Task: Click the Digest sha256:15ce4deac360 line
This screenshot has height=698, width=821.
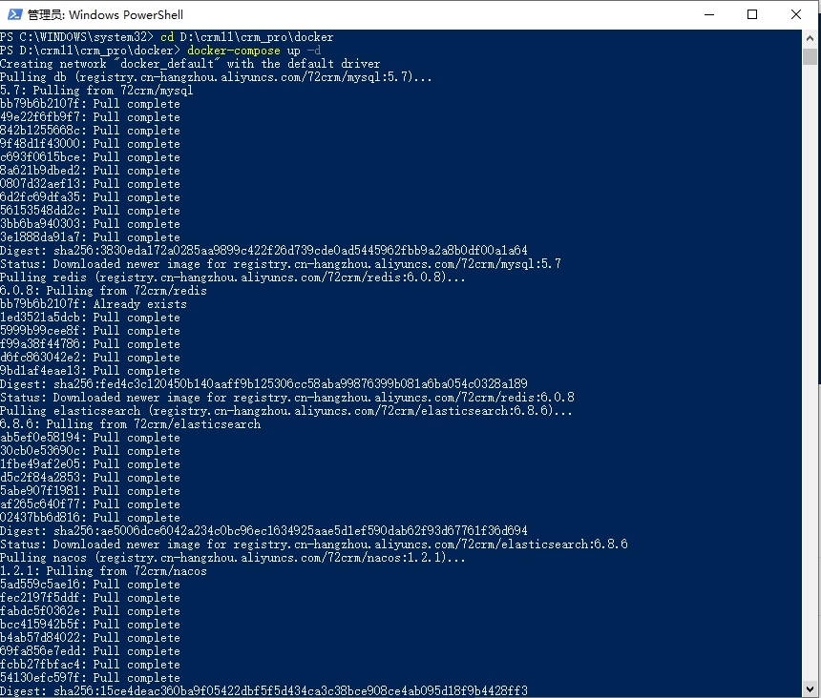Action: click(x=263, y=691)
